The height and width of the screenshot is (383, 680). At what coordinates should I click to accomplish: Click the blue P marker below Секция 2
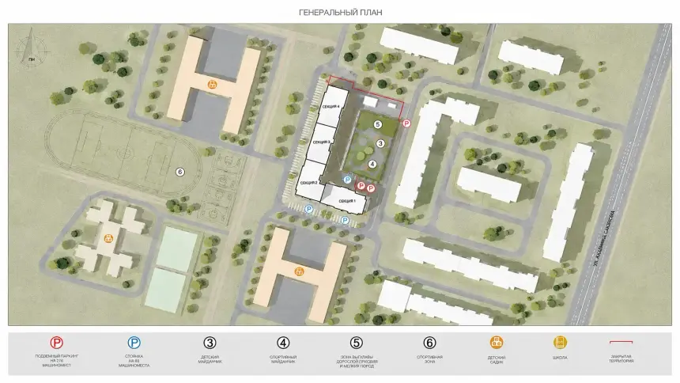tap(309, 209)
